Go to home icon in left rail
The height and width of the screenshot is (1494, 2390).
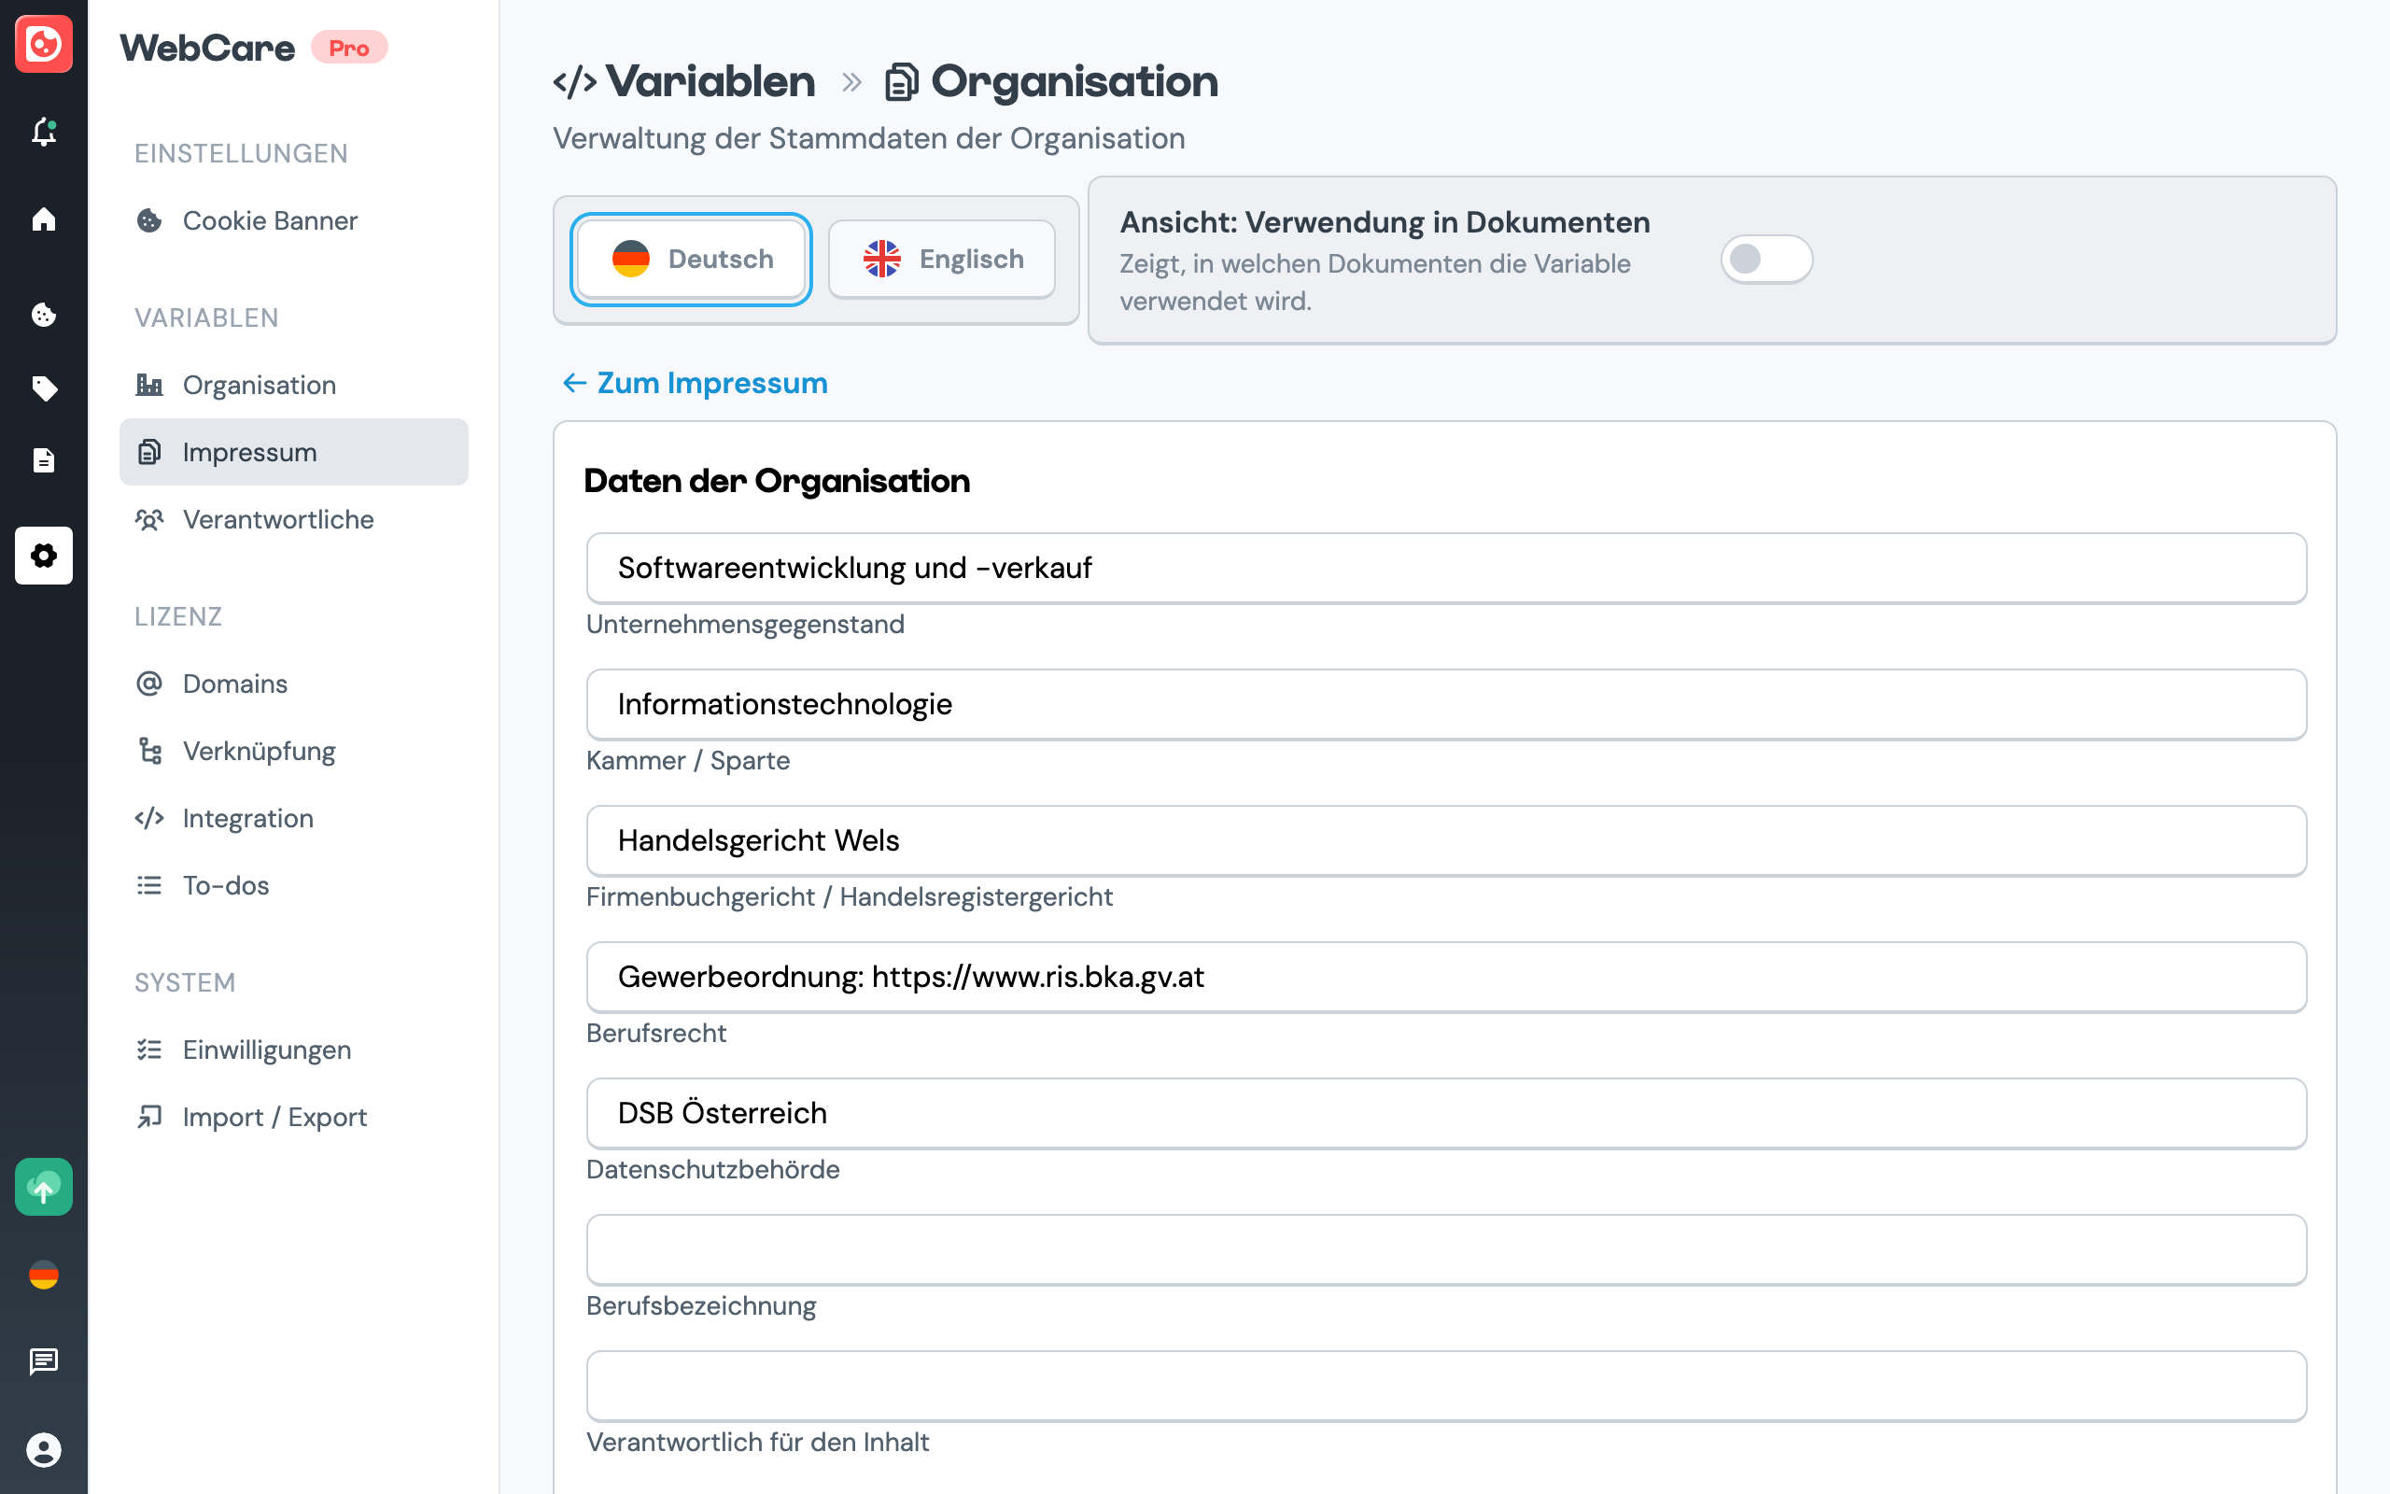coord(44,218)
